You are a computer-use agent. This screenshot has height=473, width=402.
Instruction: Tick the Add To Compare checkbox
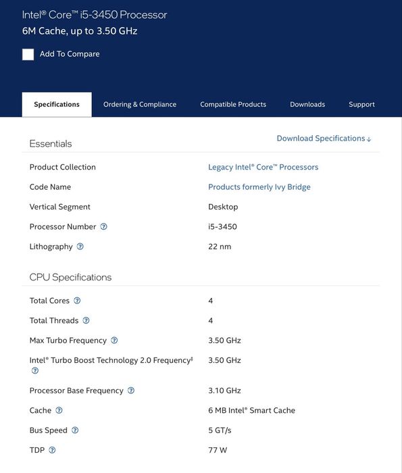(x=28, y=55)
